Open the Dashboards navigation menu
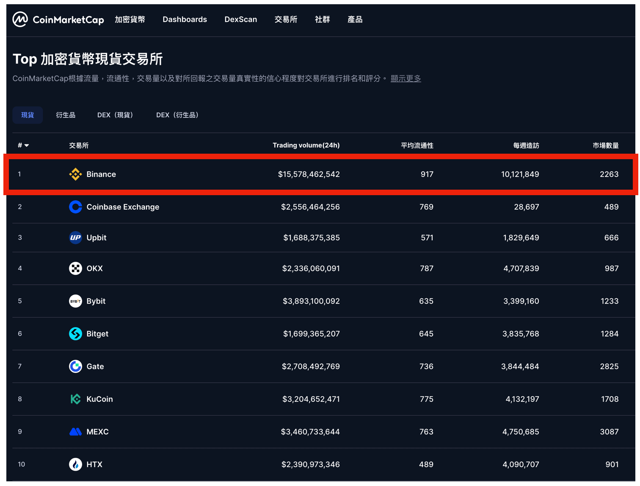Image resolution: width=640 pixels, height=486 pixels. coord(185,19)
